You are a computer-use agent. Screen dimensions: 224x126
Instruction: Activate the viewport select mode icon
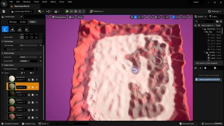[x=132, y=17]
